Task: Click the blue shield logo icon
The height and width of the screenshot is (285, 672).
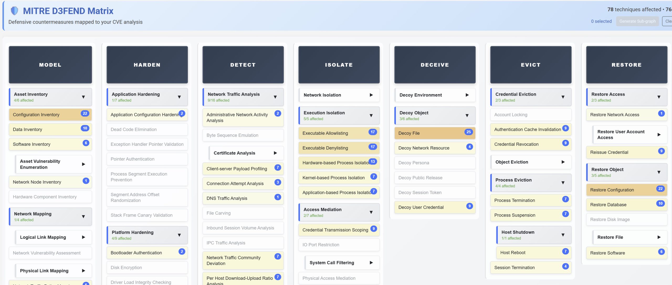Action: [14, 11]
